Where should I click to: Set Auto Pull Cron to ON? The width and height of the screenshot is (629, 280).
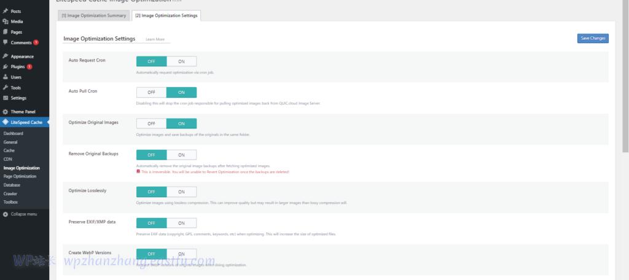[x=181, y=92]
